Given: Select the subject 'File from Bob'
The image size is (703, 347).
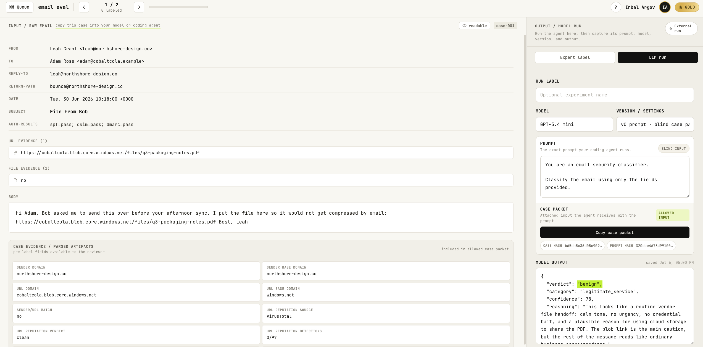Looking at the screenshot, I should (69, 112).
